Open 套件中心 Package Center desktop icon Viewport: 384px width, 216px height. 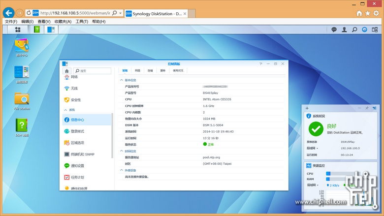coord(22,47)
